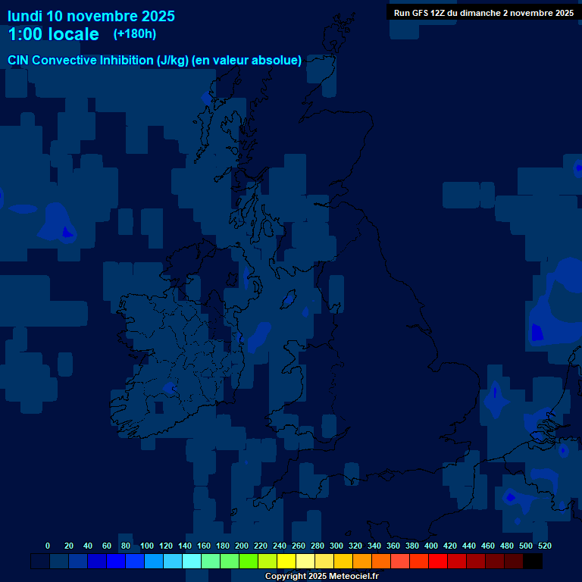Screen dimensions: 582x582
Task: Click the black swatch at the legend's end
Action: pyautogui.click(x=533, y=562)
